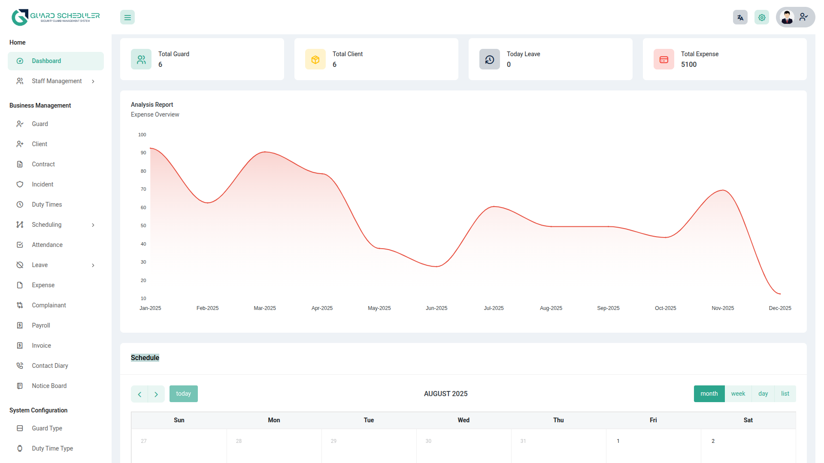Open the Payroll menu item
This screenshot has height=463, width=824.
tap(41, 325)
